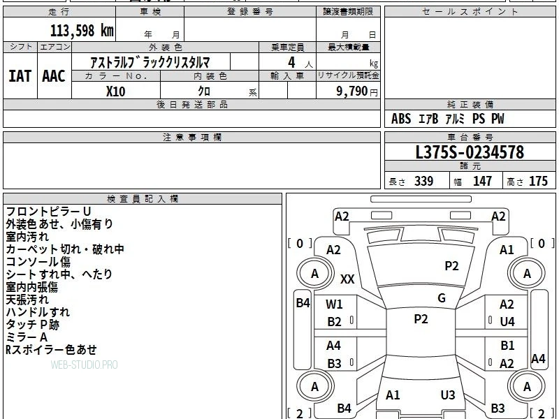
Task: Click the 後日発送部品 header
Action: [x=191, y=105]
